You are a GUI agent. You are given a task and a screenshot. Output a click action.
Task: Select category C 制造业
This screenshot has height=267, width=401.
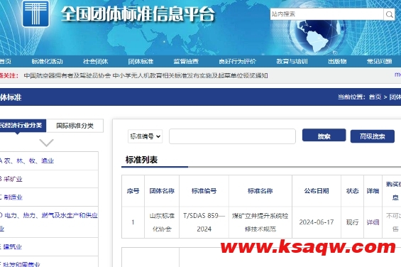click(x=11, y=197)
